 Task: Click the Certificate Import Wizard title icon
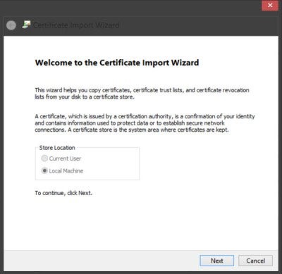coord(26,25)
